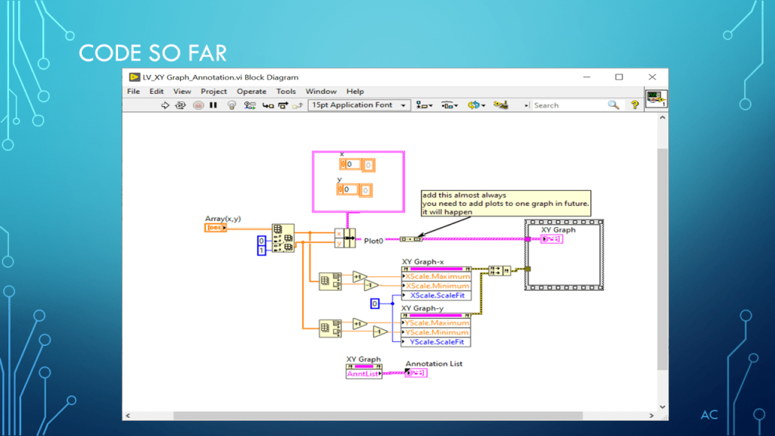Select the Index Array node beside Array(x,y)
This screenshot has height=436, width=775.
(x=283, y=238)
